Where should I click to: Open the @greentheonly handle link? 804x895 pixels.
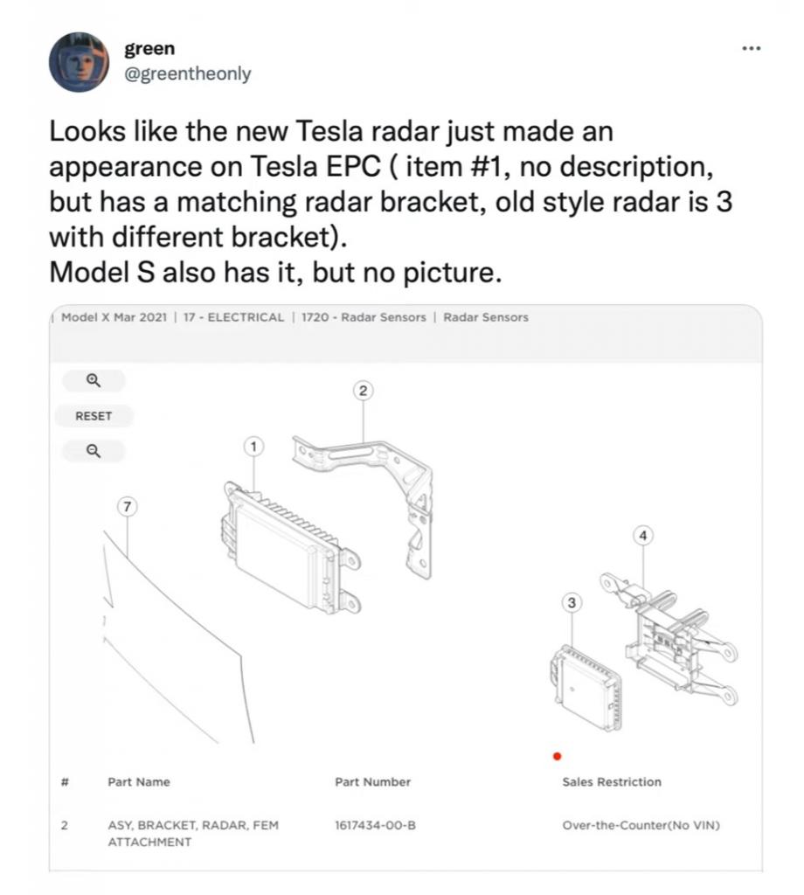click(x=188, y=73)
